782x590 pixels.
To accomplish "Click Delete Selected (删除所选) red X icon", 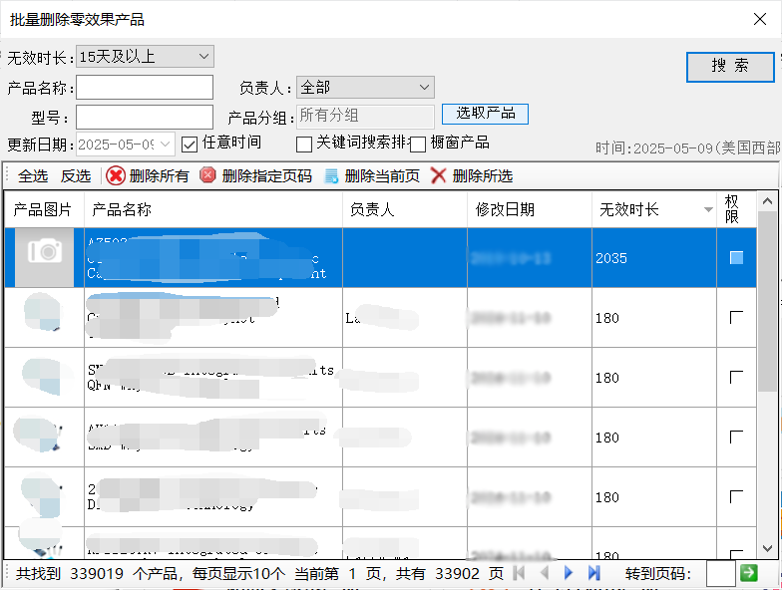I will click(x=438, y=176).
